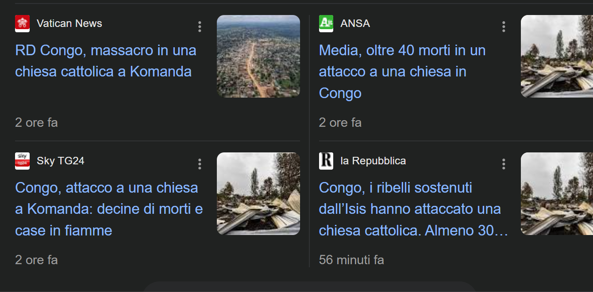The image size is (593, 292).
Task: Click the "ANSA" source name text
Action: 355,23
